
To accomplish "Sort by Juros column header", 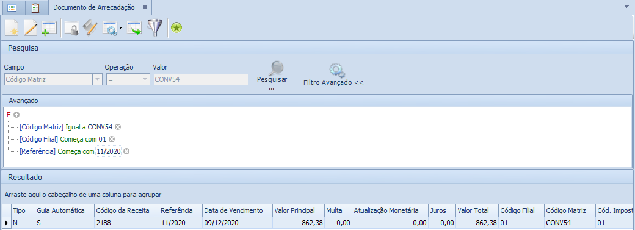I will [442, 210].
